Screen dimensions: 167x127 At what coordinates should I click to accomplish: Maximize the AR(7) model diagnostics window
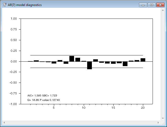[151, 5]
